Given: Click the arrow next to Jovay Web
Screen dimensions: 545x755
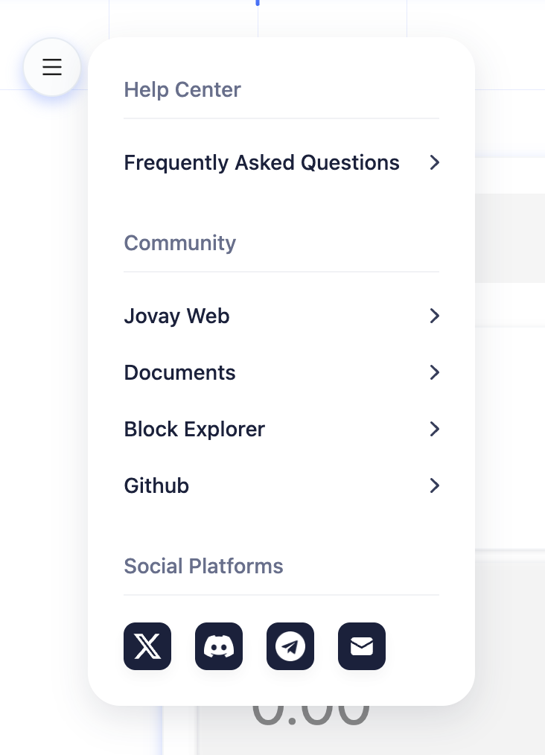Looking at the screenshot, I should pyautogui.click(x=435, y=316).
